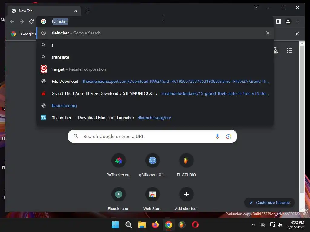Start voice search with the microphone
The height and width of the screenshot is (232, 310).
[x=217, y=136]
